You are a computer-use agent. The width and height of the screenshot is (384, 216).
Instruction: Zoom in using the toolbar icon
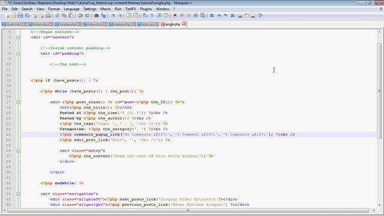(113, 16)
